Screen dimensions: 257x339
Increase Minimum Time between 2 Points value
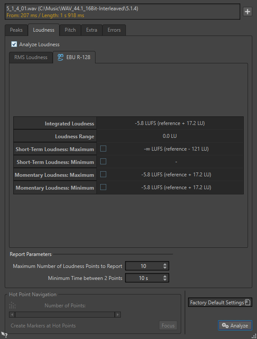[165, 276]
